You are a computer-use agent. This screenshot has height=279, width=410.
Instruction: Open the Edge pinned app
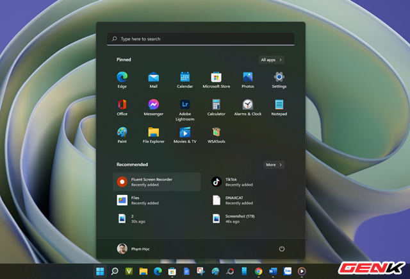(122, 80)
